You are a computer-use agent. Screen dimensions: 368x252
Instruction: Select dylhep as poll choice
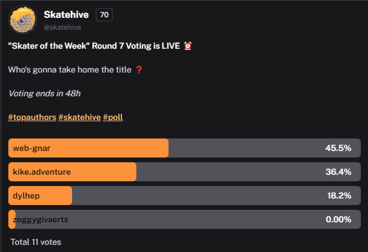pos(185,196)
